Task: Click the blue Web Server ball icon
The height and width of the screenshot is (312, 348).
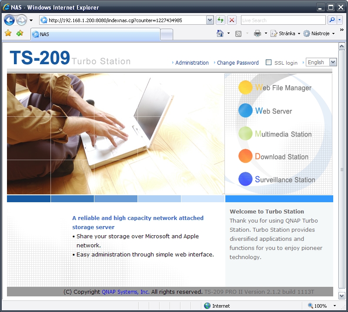Action: (x=245, y=111)
